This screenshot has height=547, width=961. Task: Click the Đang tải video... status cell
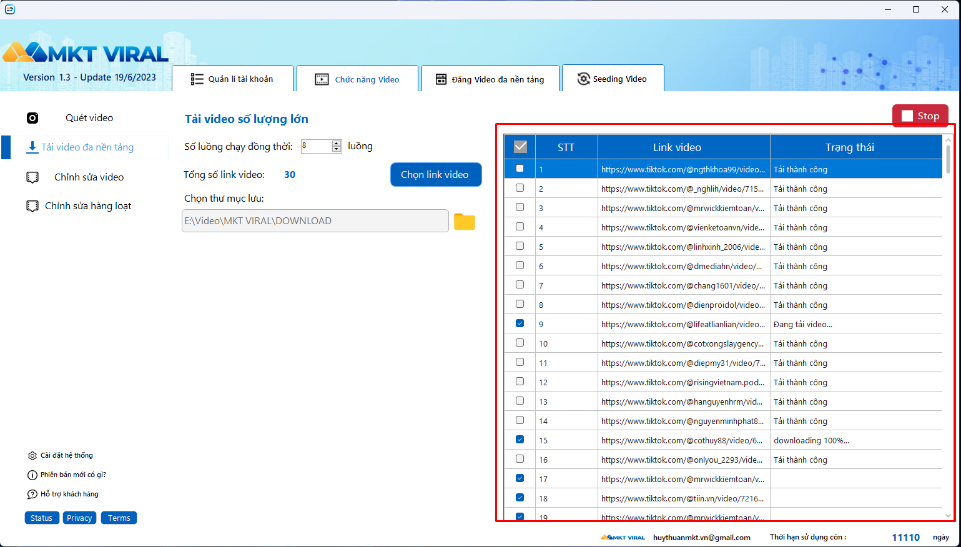point(856,325)
